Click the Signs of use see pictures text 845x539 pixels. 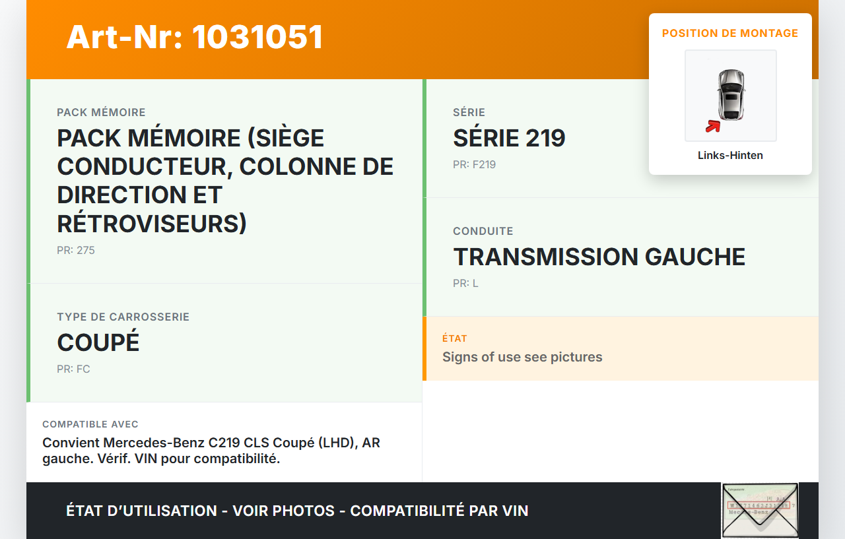tap(522, 358)
